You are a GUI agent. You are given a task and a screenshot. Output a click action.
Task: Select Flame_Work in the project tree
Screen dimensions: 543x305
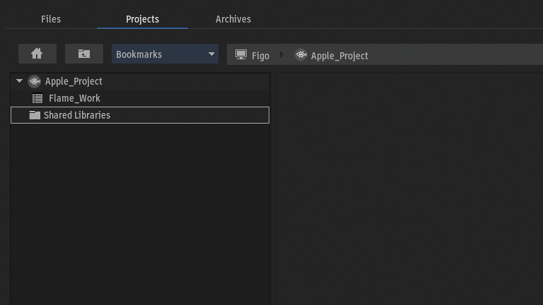(x=75, y=98)
